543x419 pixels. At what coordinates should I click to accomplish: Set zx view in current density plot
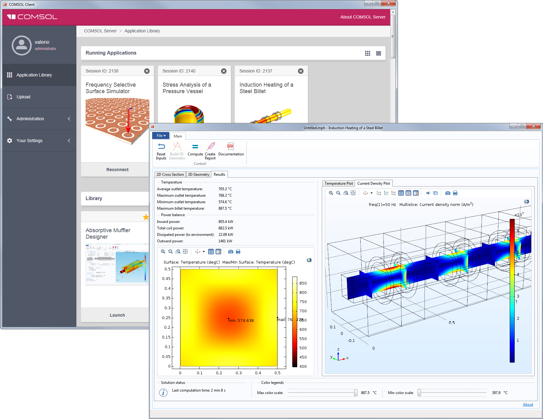coord(394,193)
